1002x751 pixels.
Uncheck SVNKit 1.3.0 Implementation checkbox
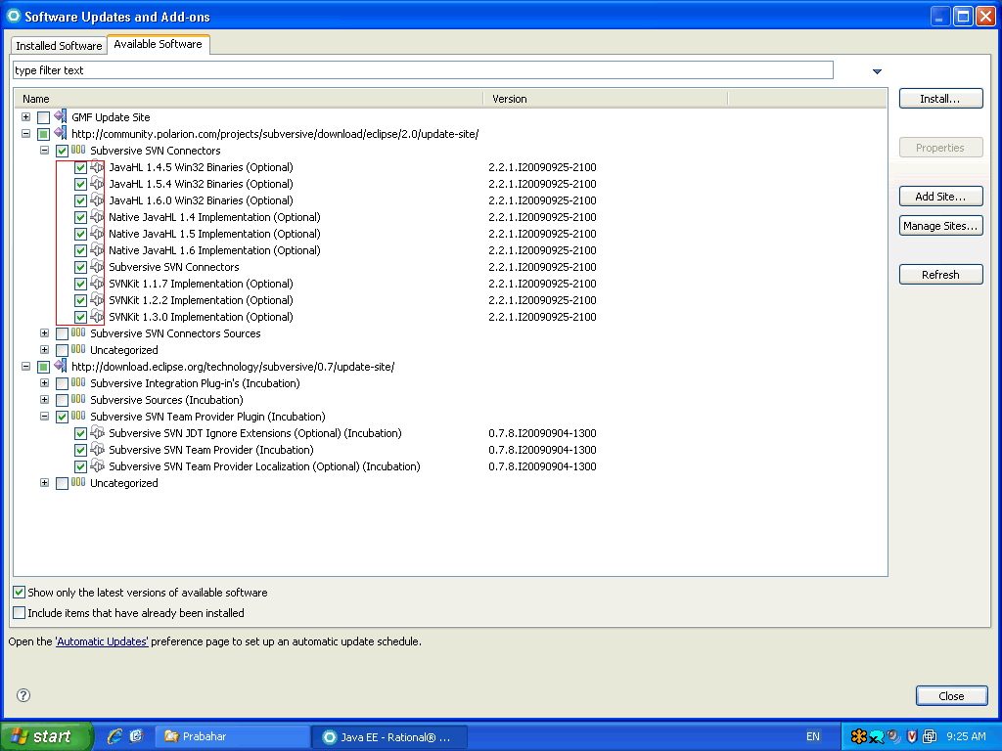80,318
